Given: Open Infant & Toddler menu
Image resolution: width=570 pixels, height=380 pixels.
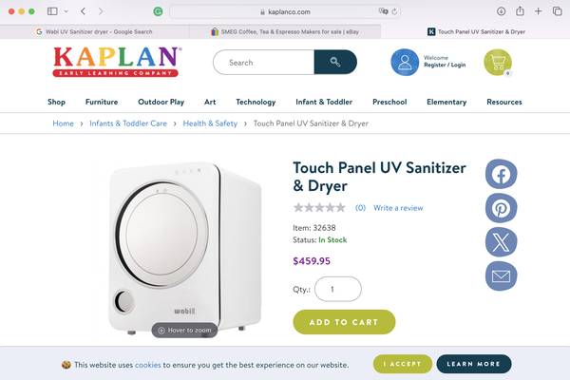Looking at the screenshot, I should coord(324,102).
